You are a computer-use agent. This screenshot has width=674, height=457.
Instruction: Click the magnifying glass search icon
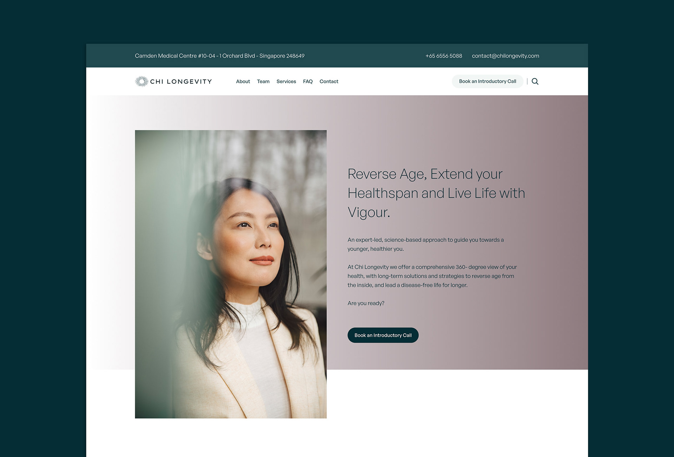pyautogui.click(x=535, y=81)
